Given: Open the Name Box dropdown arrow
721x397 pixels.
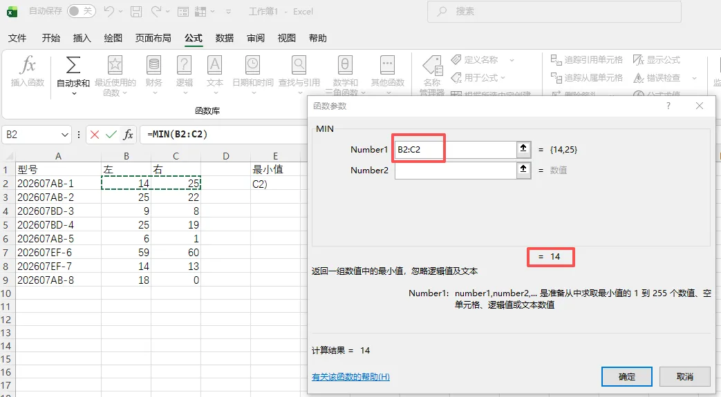Looking at the screenshot, I should (x=65, y=135).
